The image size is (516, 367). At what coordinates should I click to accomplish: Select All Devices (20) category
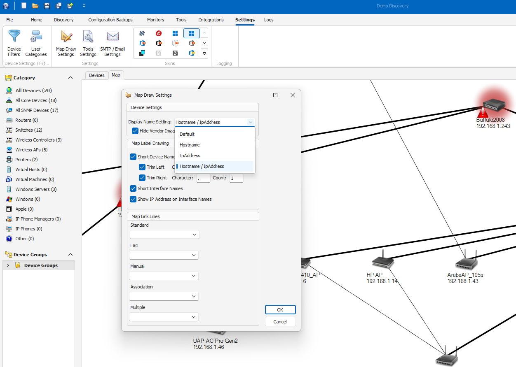[x=34, y=91]
